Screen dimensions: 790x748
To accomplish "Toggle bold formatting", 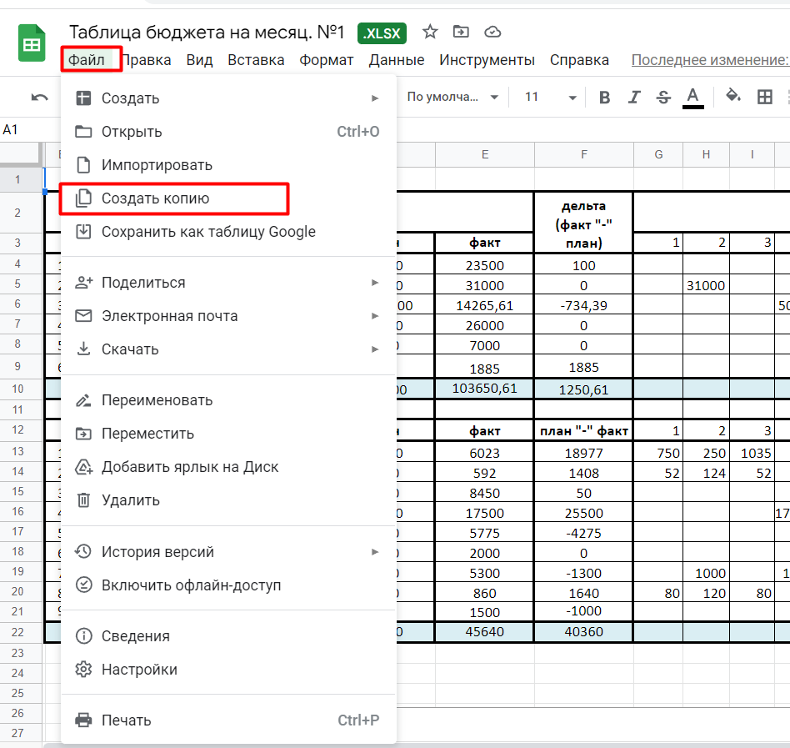I will click(605, 98).
